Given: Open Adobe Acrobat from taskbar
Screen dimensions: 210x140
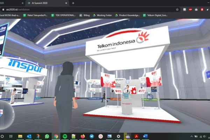Looking at the screenshot, I should point(136,136).
